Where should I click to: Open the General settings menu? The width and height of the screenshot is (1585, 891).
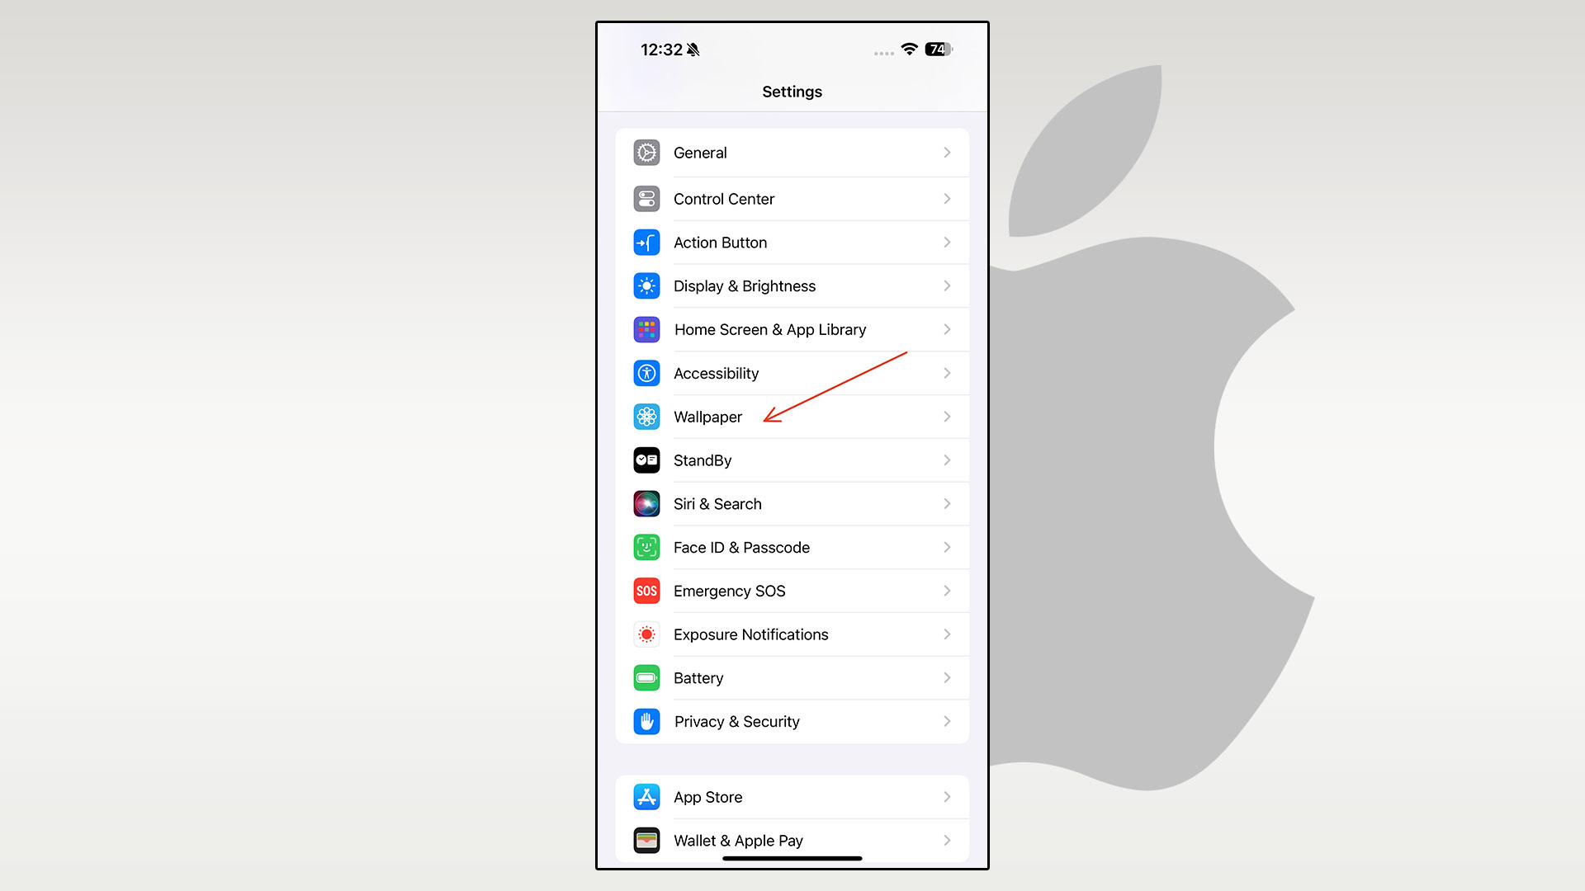point(792,153)
